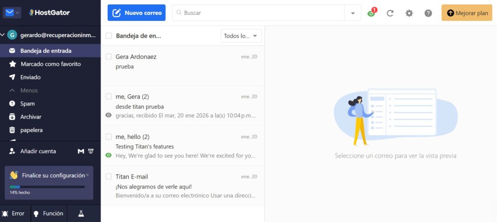Check the Titan E-mail message checkbox

tap(109, 177)
